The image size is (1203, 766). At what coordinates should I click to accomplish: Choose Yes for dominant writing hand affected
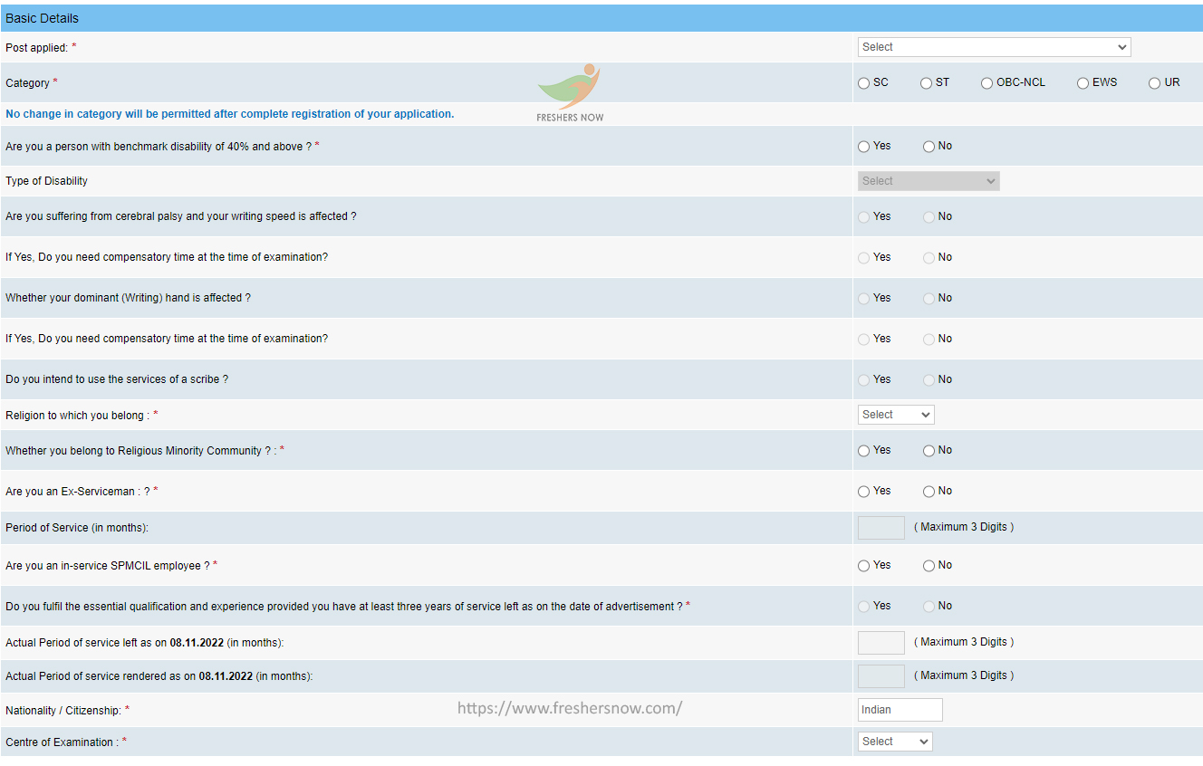click(863, 299)
